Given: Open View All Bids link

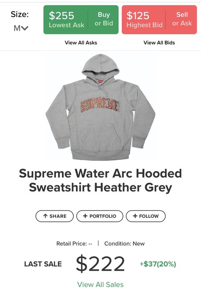Looking at the screenshot, I should coord(159,43).
